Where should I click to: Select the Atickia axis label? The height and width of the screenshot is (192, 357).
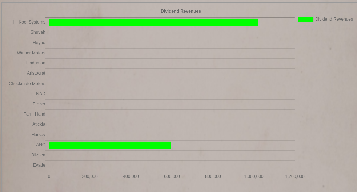click(39, 124)
